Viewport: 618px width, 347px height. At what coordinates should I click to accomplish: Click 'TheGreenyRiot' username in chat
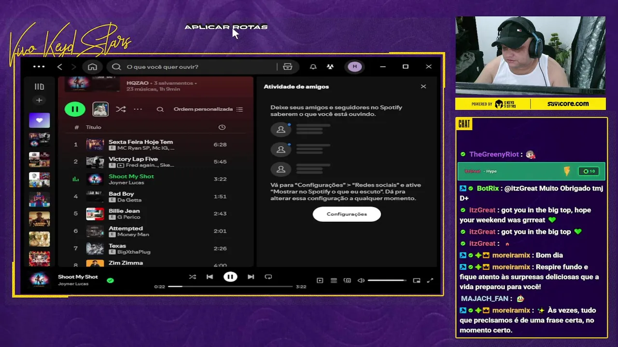494,154
